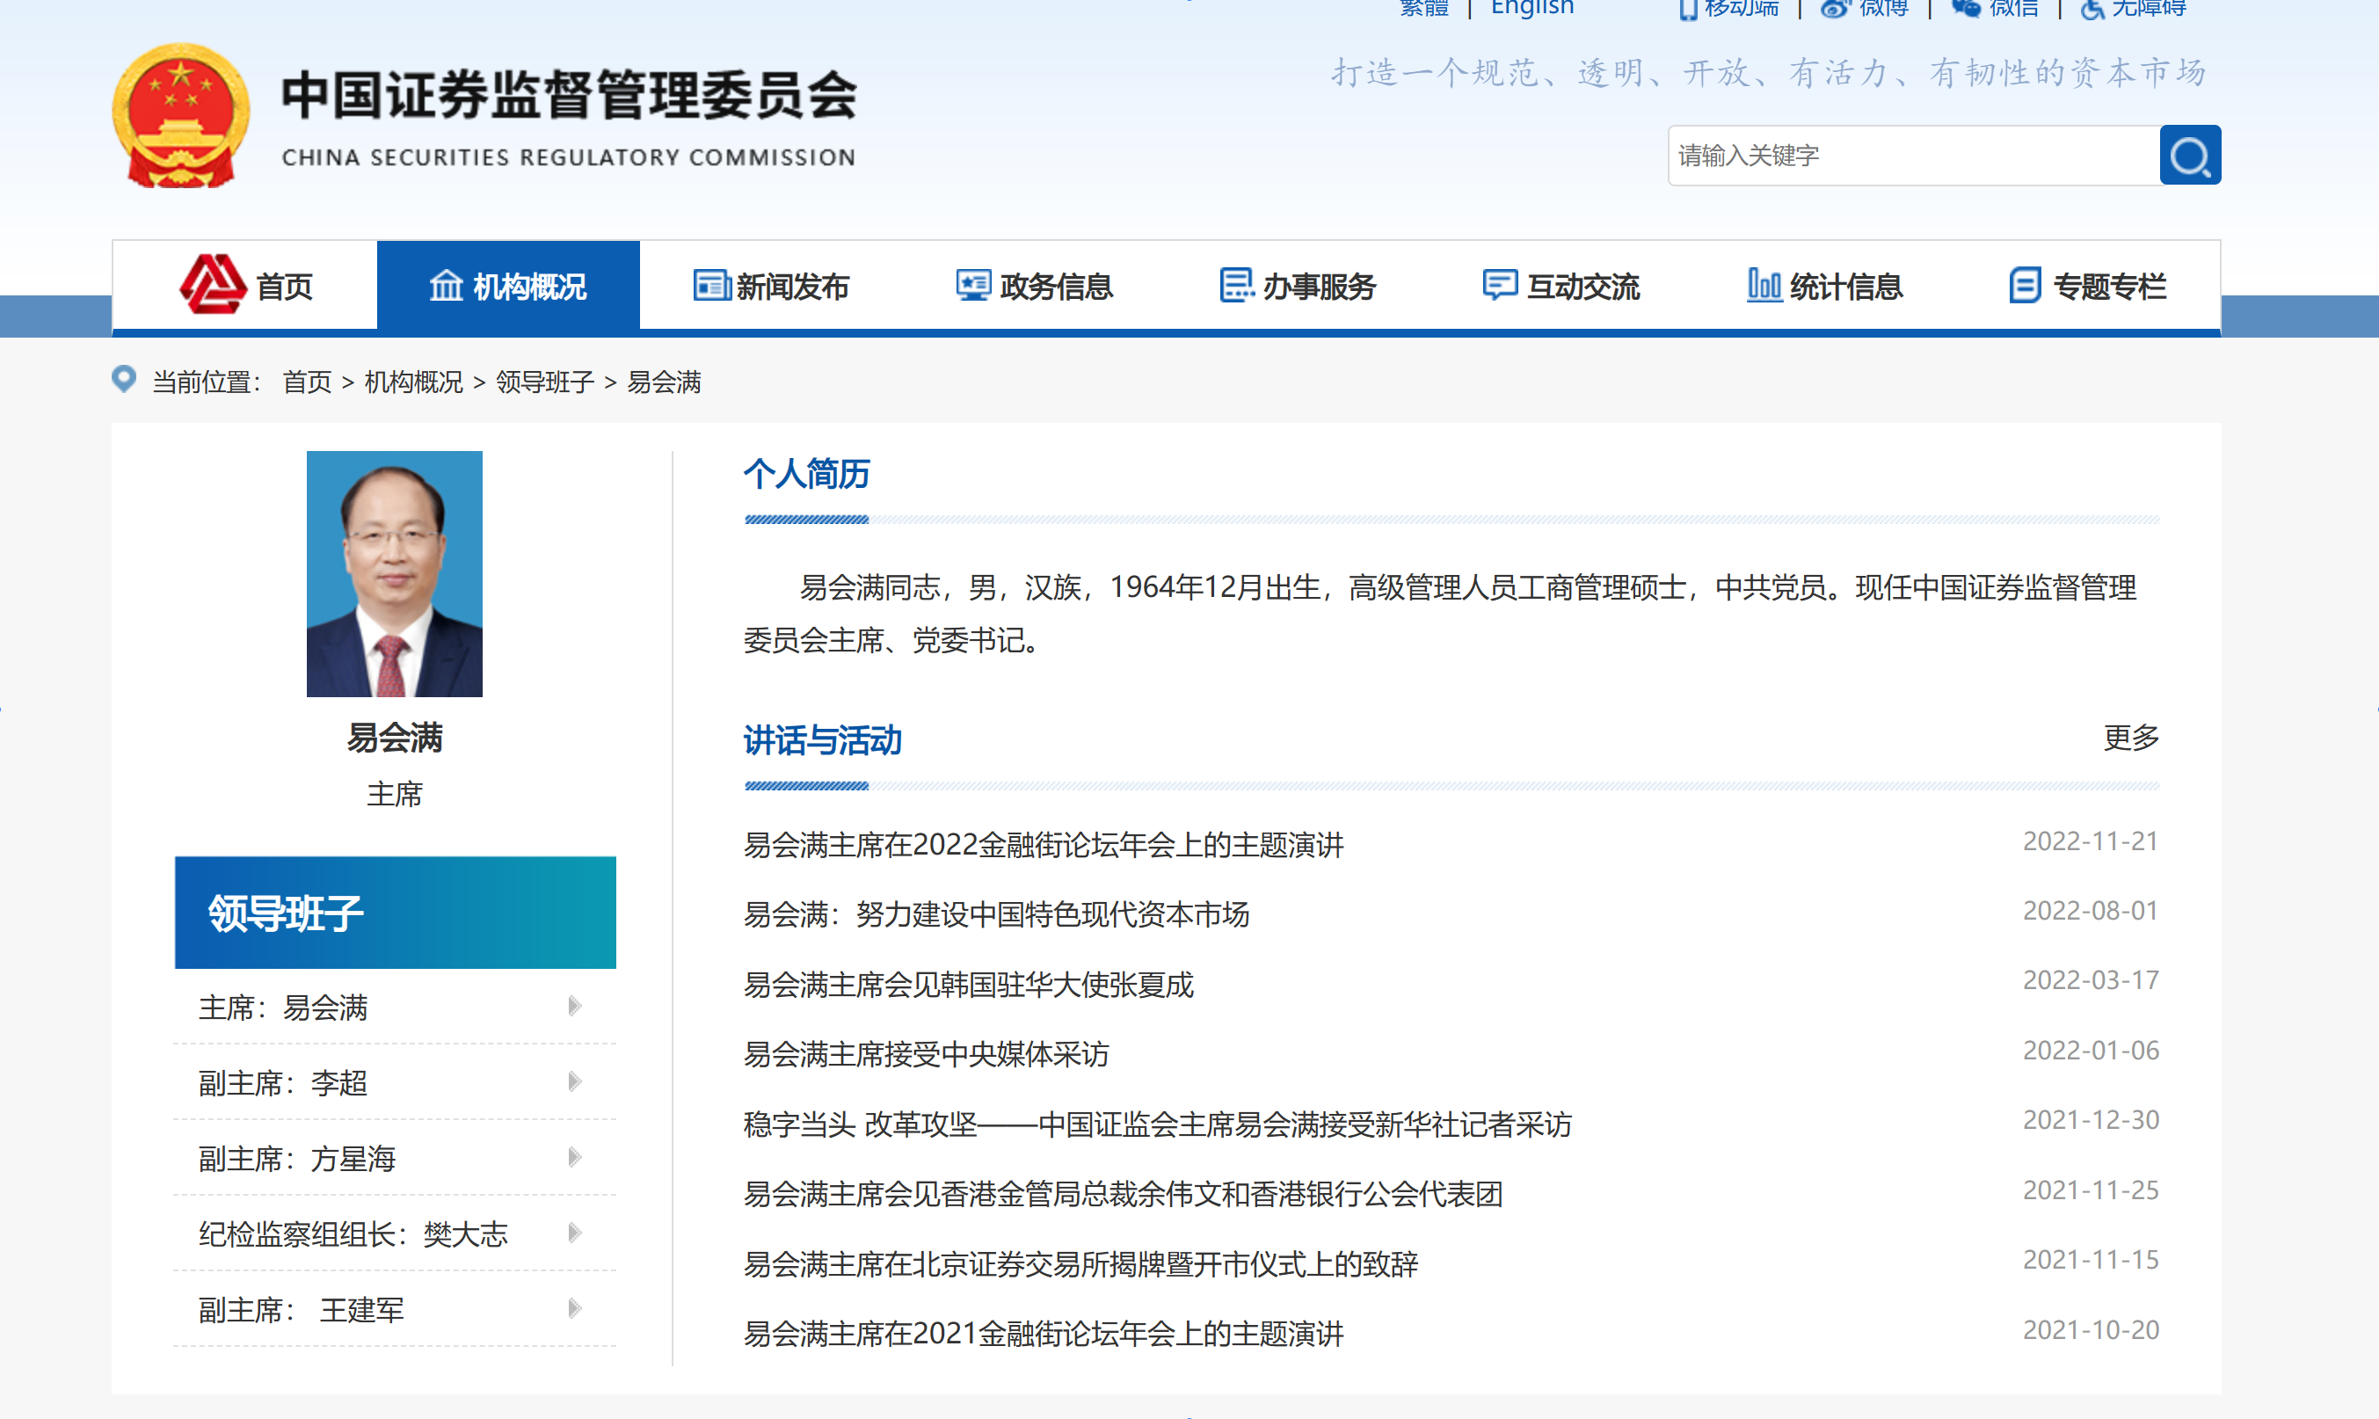This screenshot has width=2379, height=1419.
Task: Open 会见韩国驻华大使张夏成 article
Action: point(970,984)
